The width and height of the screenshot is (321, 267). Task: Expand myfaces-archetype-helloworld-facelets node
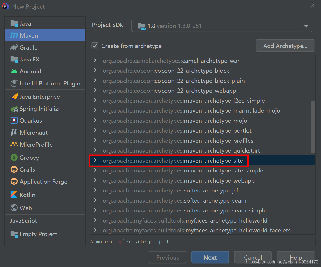(95, 230)
